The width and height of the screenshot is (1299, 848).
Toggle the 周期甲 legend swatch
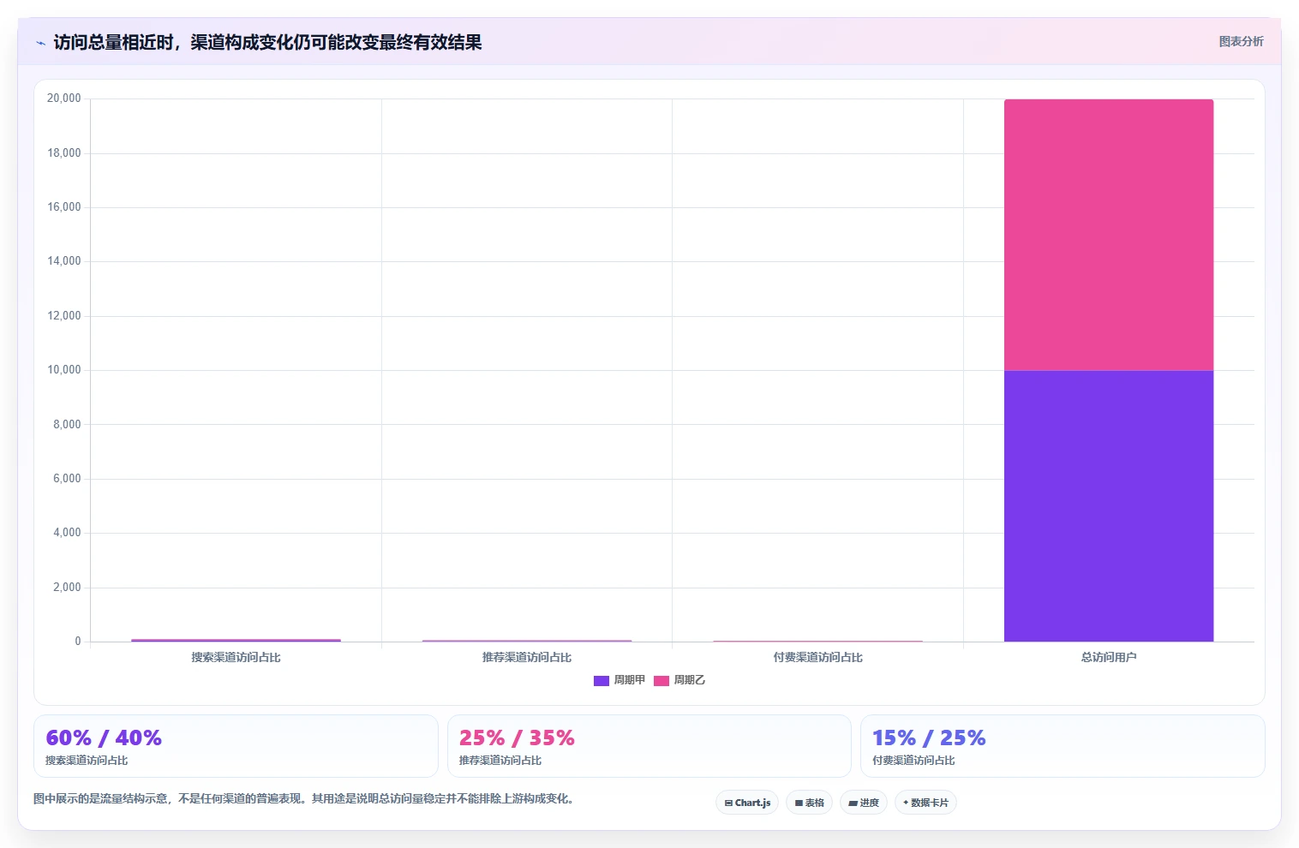[602, 681]
